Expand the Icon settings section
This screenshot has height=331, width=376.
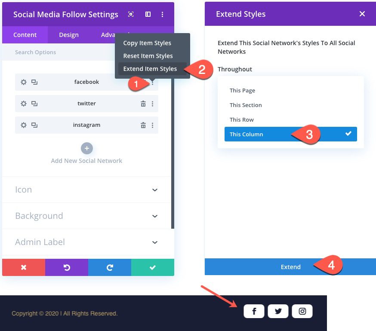(86, 190)
